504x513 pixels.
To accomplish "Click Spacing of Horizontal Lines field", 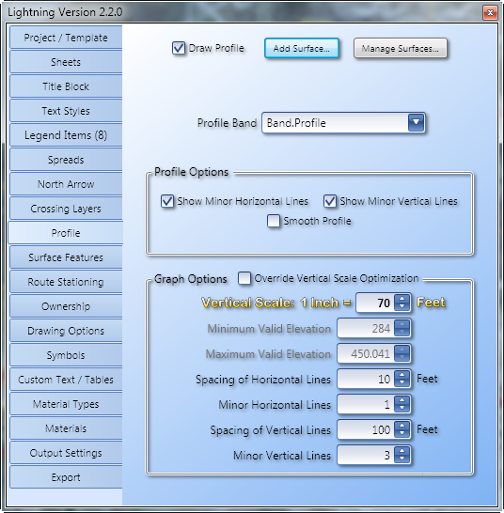I will coord(366,379).
